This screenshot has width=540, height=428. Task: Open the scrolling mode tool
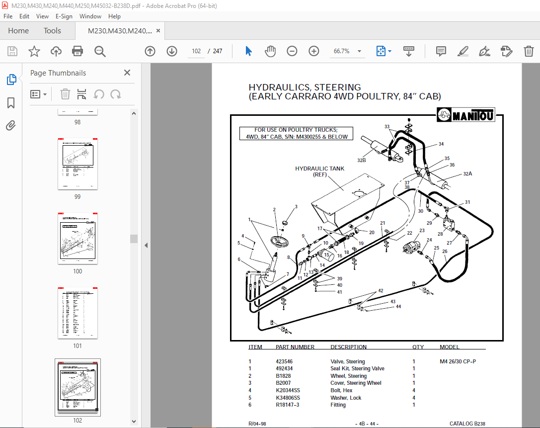pyautogui.click(x=409, y=51)
